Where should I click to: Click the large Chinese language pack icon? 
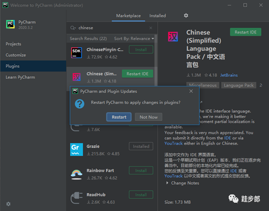tap(173, 36)
